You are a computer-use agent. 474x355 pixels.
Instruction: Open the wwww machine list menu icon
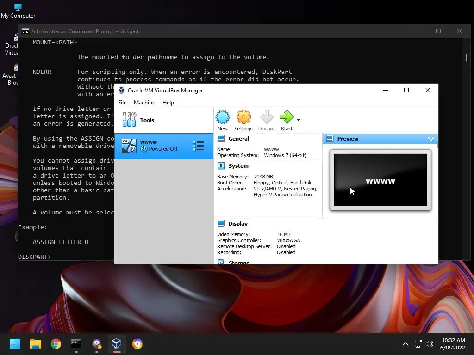click(x=198, y=146)
